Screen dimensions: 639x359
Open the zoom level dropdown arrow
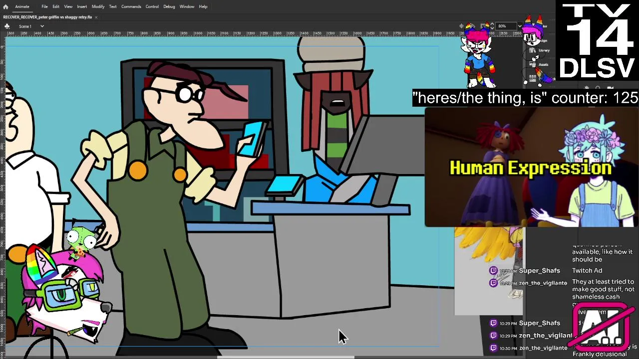[x=520, y=26]
